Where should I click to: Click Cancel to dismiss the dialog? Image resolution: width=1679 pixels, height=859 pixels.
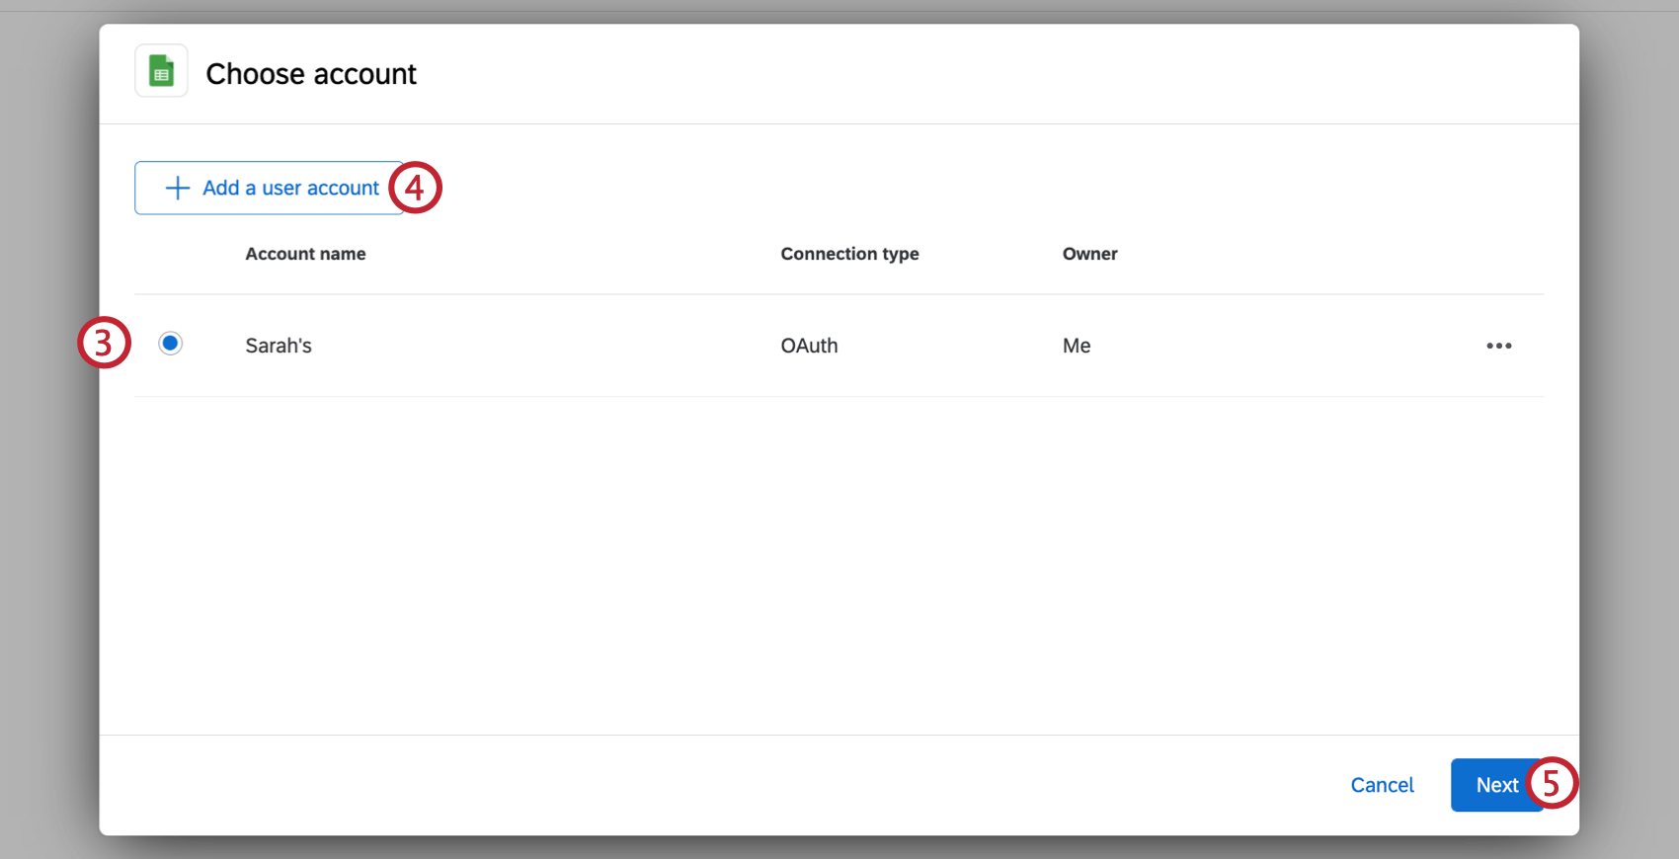1382,785
